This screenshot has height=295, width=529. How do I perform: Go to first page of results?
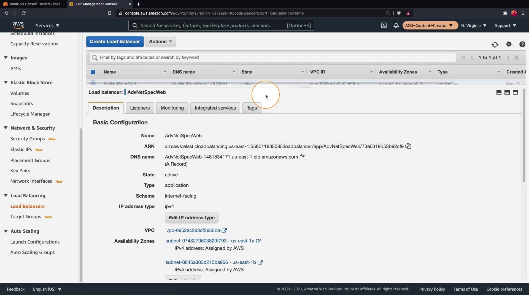click(x=463, y=58)
